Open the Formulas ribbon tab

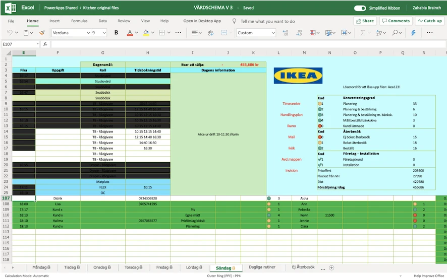point(79,21)
